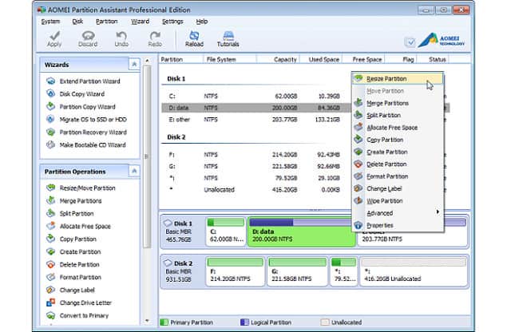Viewport: 511px width, 332px height.
Task: Open the Partition Copy Wizard icon
Action: pos(50,106)
